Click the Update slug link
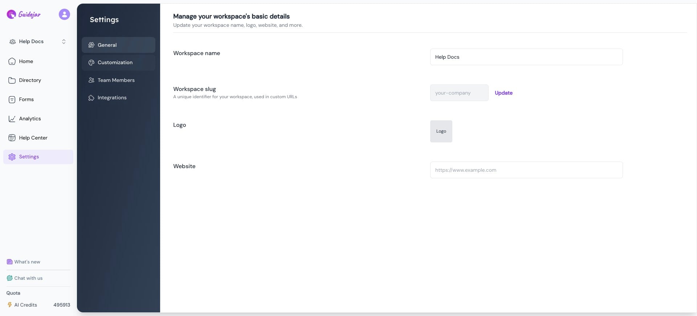The width and height of the screenshot is (697, 316). pyautogui.click(x=504, y=93)
